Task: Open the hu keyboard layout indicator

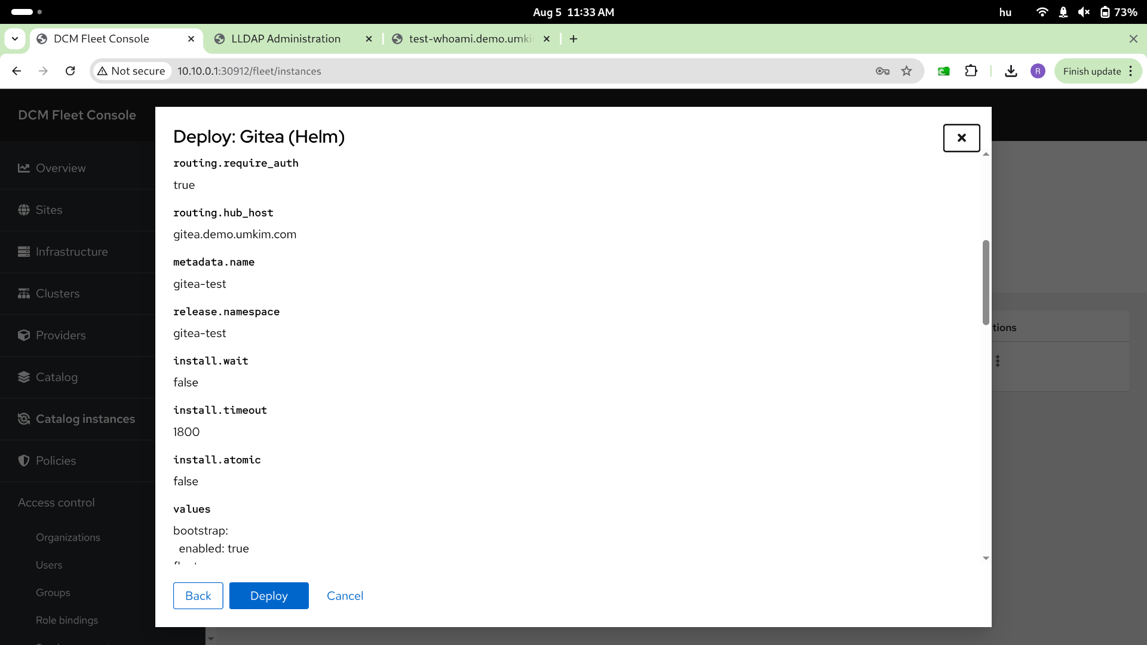Action: 1005,12
